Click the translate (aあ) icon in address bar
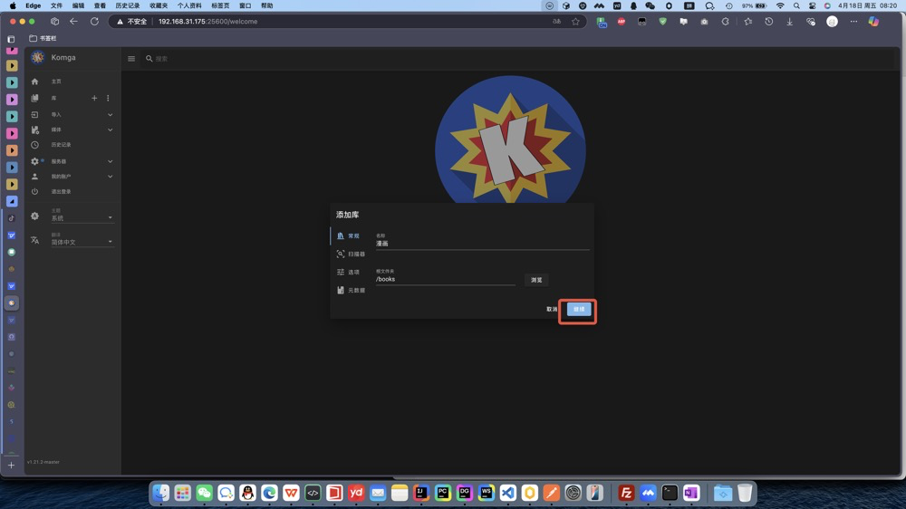Viewport: 906px width, 509px height. tap(556, 22)
